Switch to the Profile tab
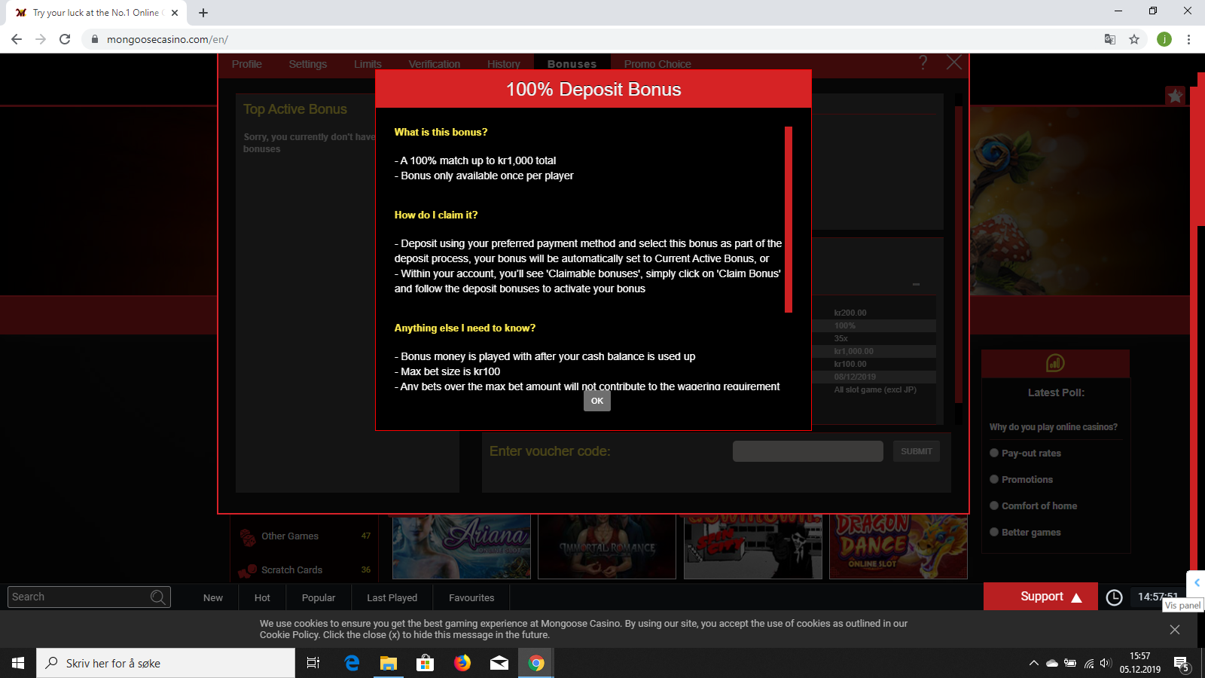Screen dimensions: 1205x678 pos(247,64)
